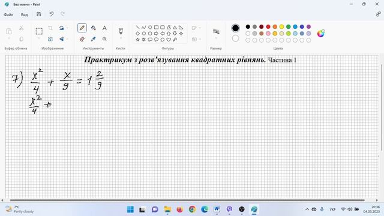384x216 pixels.
Task: Select the Color picker eyedropper tool
Action: 94,39
